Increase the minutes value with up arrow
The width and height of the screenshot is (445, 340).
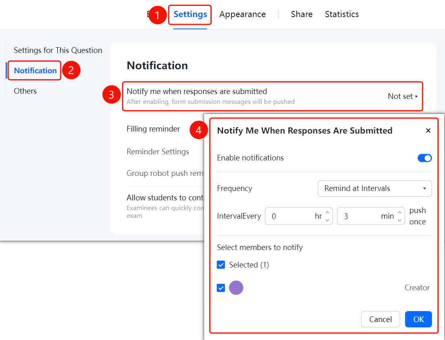[400, 212]
